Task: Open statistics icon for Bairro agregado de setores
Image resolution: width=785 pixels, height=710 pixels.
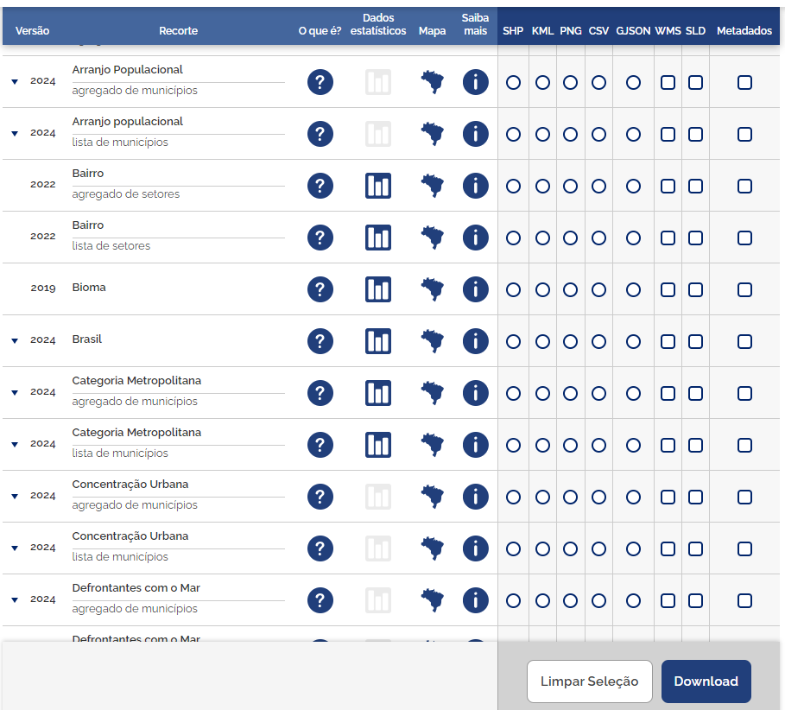Action: tap(378, 186)
